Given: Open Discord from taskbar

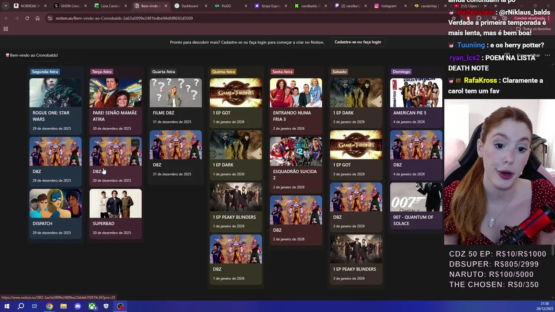Looking at the screenshot, I should [78, 306].
